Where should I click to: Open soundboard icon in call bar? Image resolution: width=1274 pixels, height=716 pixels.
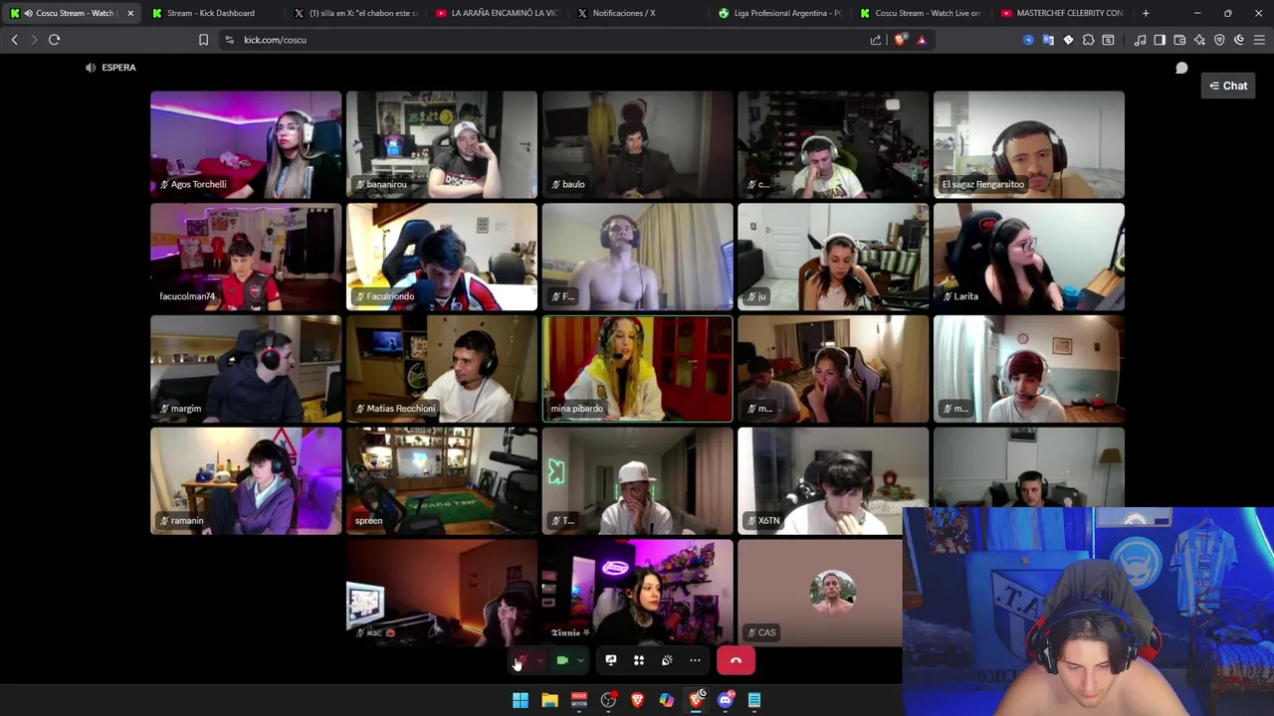[x=667, y=660]
